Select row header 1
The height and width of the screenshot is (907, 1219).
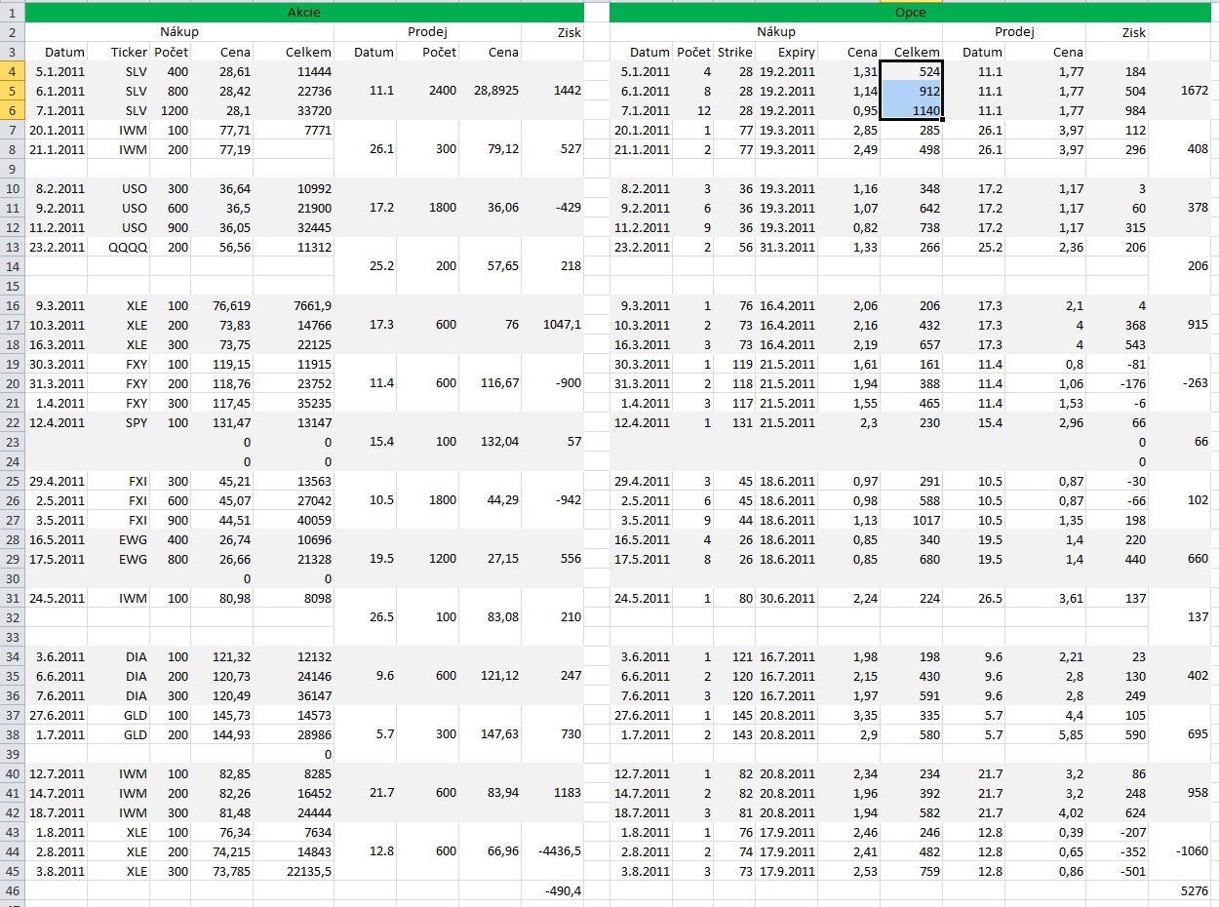(x=12, y=14)
